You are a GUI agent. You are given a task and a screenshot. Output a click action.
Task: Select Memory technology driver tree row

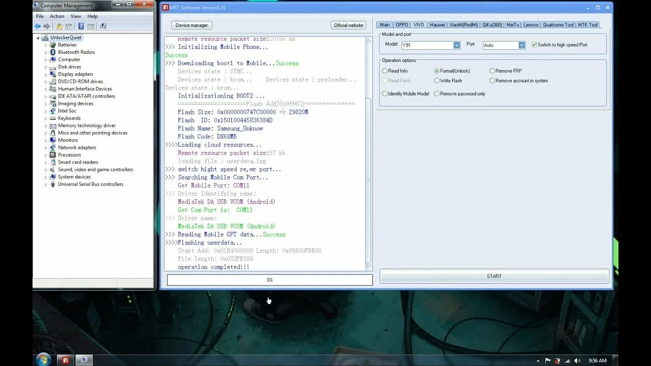tap(86, 126)
